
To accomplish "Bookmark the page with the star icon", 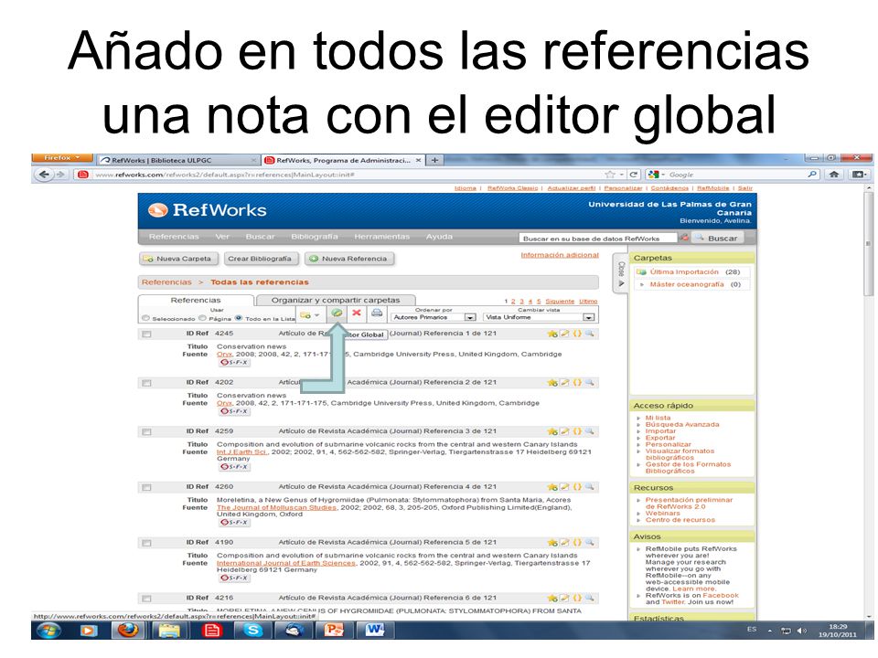I will point(610,175).
